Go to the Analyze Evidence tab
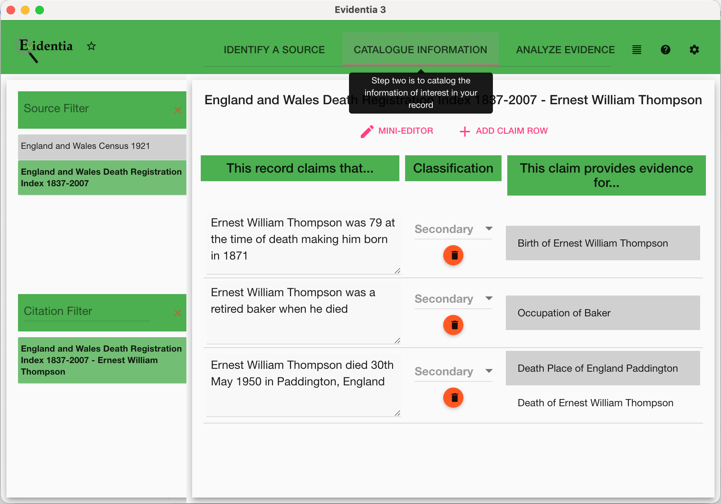Viewport: 721px width, 504px height. click(565, 50)
